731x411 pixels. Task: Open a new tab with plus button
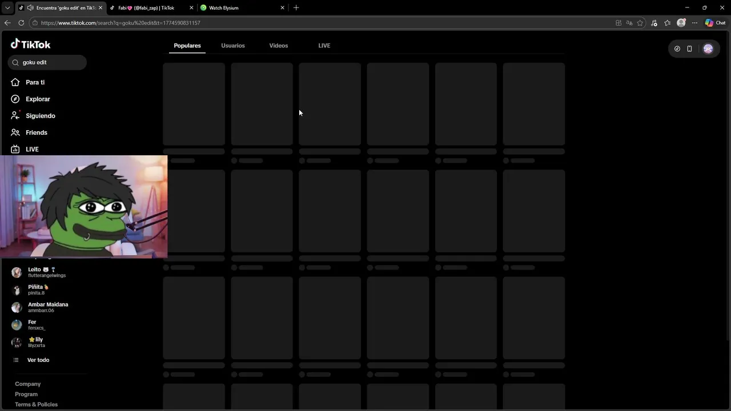point(296,8)
